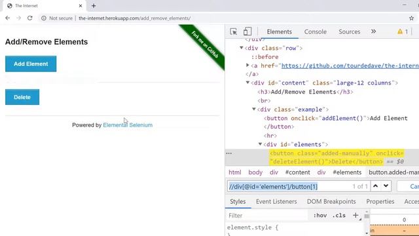Click the styles Filter input
Screen dimensions: 419x236
pyautogui.click(x=267, y=216)
